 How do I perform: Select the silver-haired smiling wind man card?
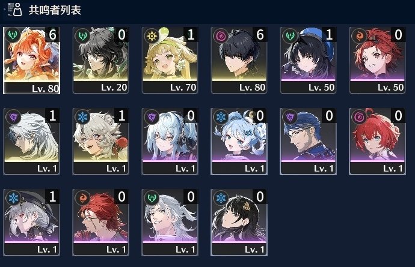(x=170, y=223)
